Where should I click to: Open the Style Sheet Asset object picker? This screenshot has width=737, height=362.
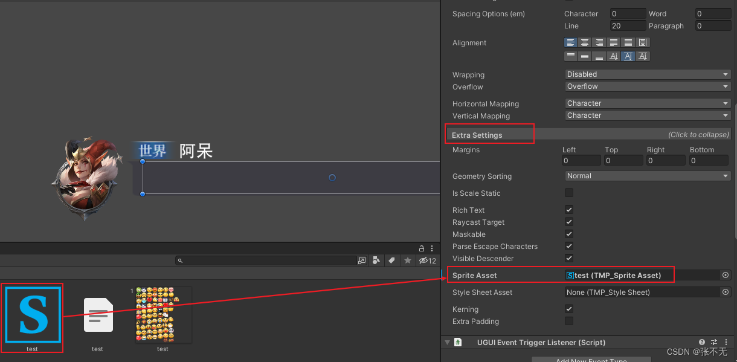(x=725, y=292)
